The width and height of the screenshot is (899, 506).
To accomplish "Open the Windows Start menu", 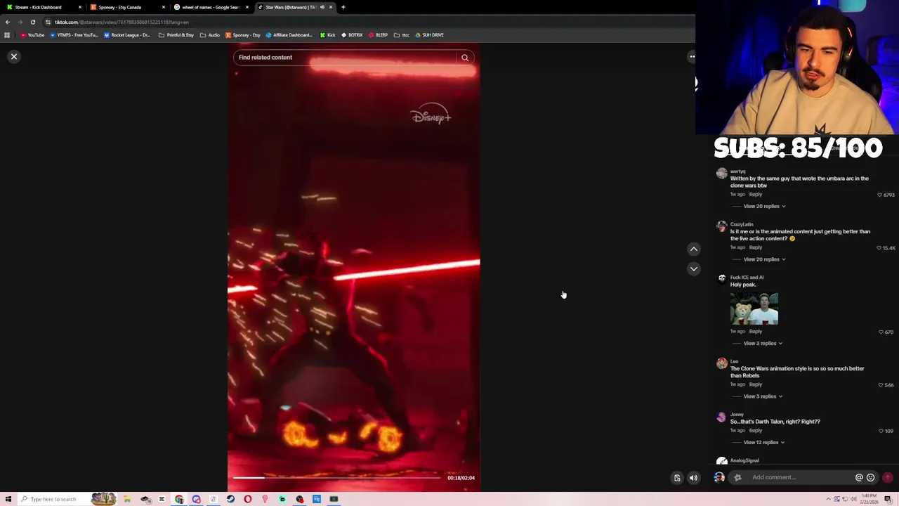I will coord(8,499).
